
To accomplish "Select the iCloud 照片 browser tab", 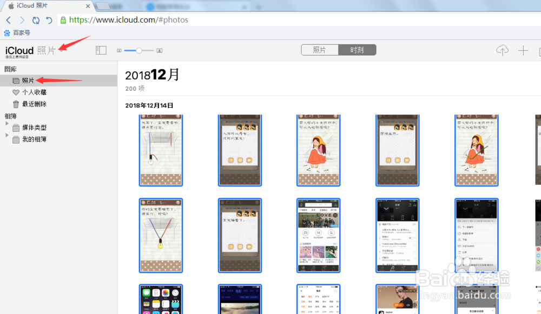I will (x=48, y=6).
